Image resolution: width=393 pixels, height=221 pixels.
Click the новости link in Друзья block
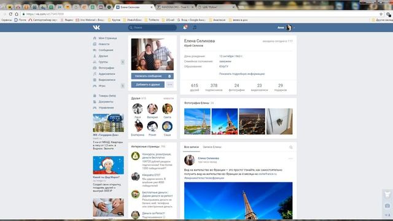tap(168, 98)
